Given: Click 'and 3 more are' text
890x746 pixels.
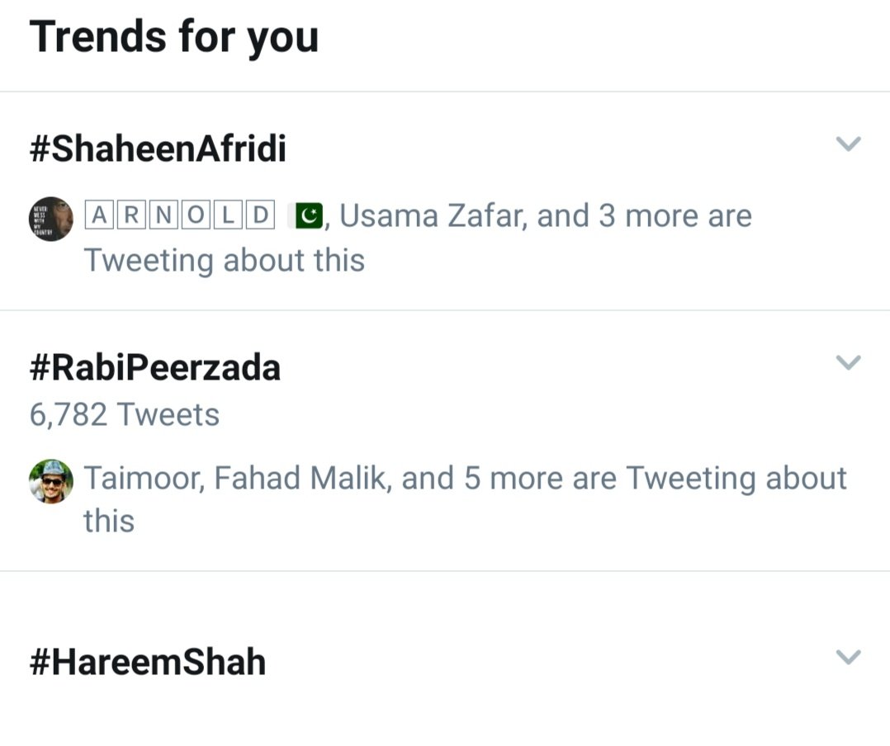Looking at the screenshot, I should tap(644, 215).
